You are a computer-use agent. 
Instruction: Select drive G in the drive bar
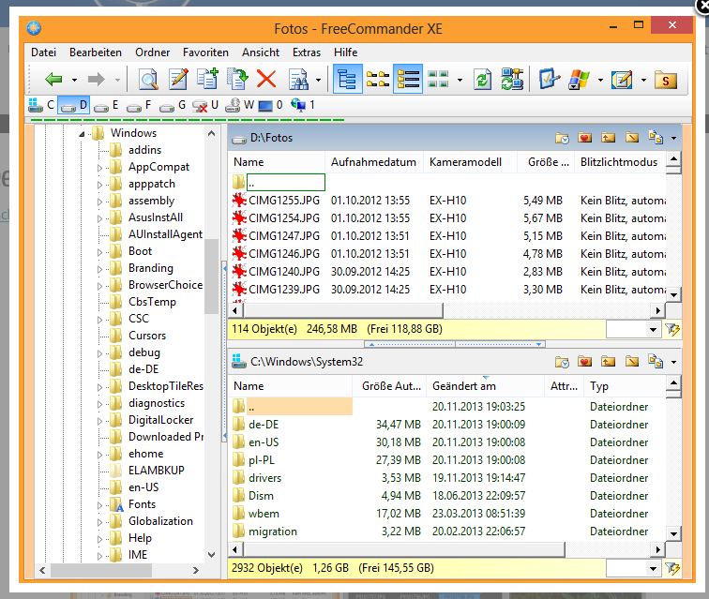pos(173,105)
